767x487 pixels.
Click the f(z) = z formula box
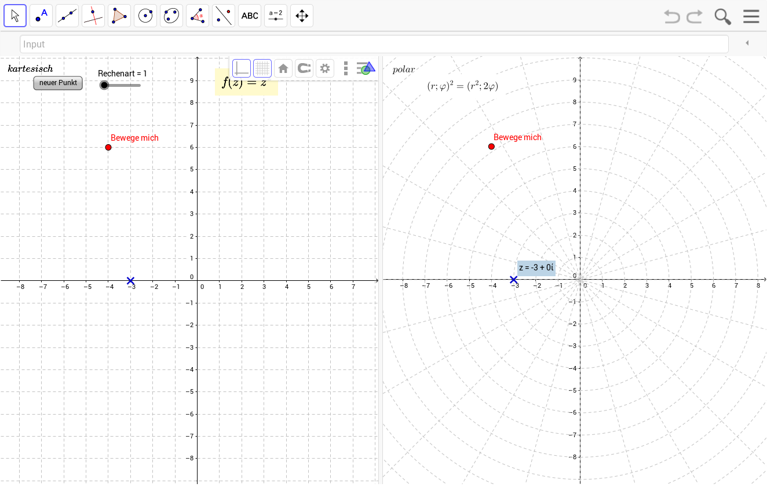click(246, 82)
